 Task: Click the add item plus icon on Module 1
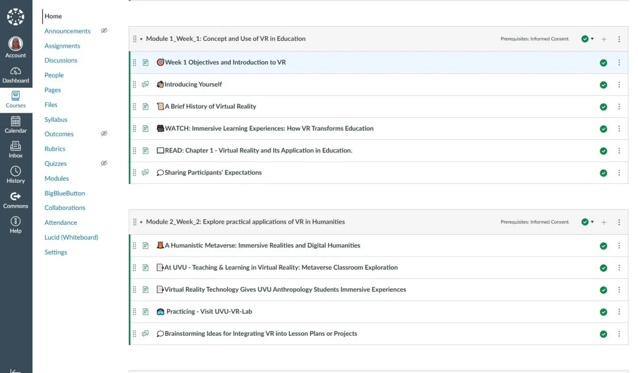point(604,39)
